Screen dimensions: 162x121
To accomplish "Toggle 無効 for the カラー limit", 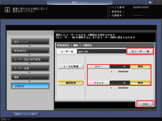I will (x=140, y=66).
